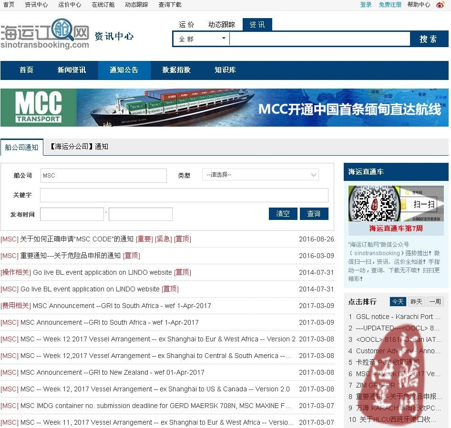Open ranking item ZIM GRI APR 17
This screenshot has width=451, height=428.
(380, 385)
